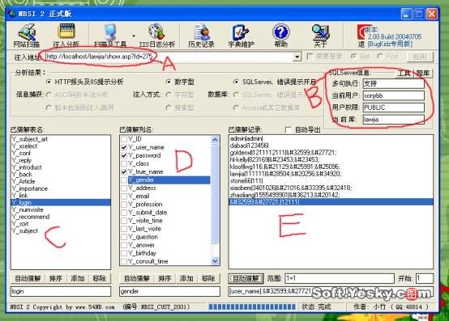
Task: Select the 注入分析 injection analysis icon
Action: pyautogui.click(x=66, y=36)
